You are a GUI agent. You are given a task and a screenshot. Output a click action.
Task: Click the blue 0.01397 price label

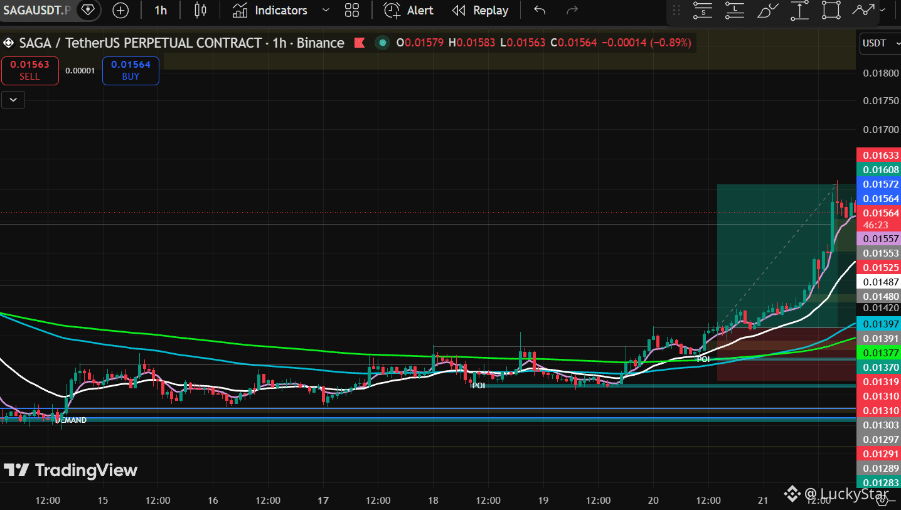(x=878, y=324)
